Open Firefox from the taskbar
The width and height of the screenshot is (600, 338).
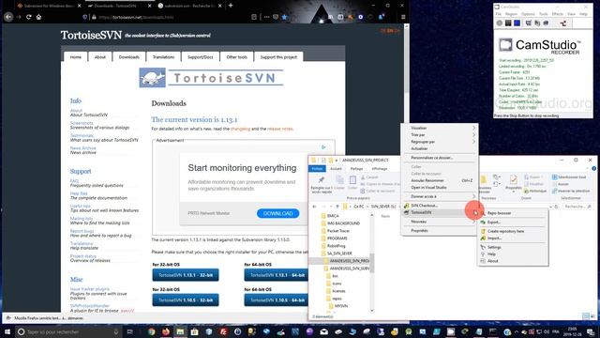click(x=166, y=331)
